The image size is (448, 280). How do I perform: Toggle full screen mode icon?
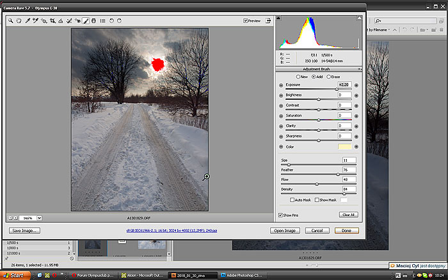click(x=269, y=20)
